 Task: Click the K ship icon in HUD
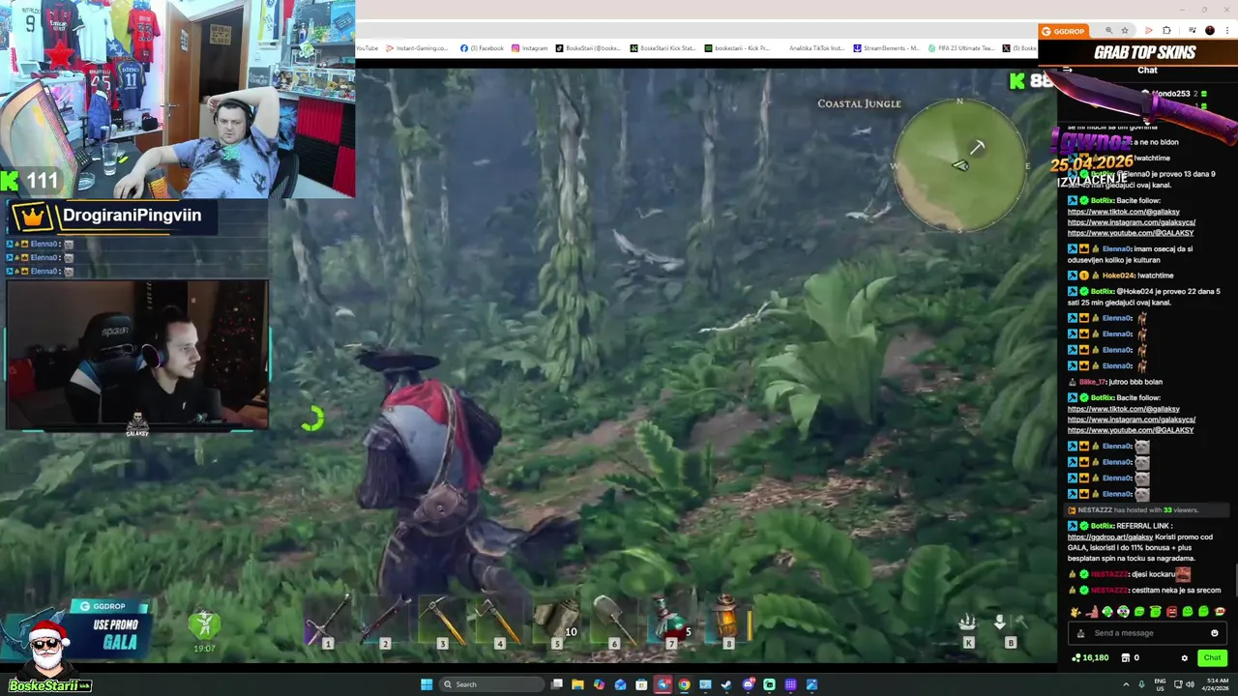point(968,629)
